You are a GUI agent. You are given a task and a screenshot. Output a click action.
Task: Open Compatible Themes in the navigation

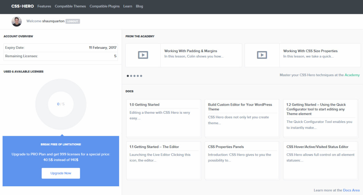point(70,6)
